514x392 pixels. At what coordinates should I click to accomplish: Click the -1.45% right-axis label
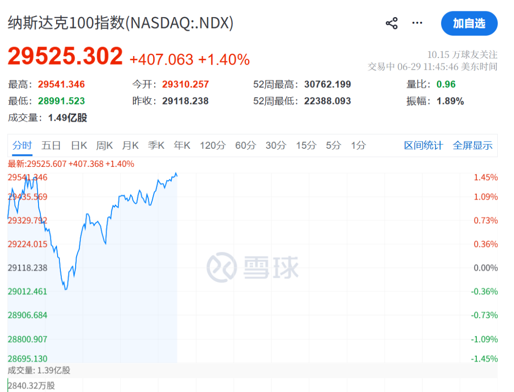484,359
